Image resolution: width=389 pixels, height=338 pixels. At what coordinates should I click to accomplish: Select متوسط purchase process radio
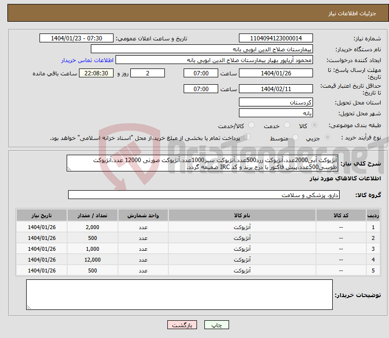(296, 138)
